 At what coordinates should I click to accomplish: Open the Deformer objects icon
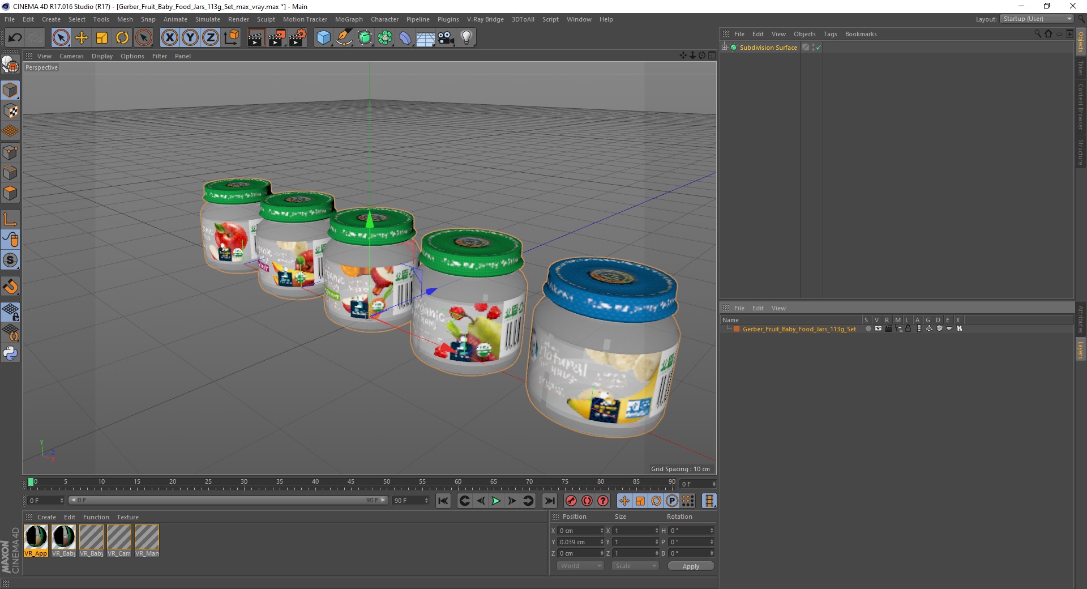tap(405, 38)
